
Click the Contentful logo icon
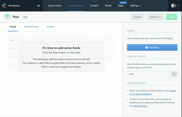[4, 6]
